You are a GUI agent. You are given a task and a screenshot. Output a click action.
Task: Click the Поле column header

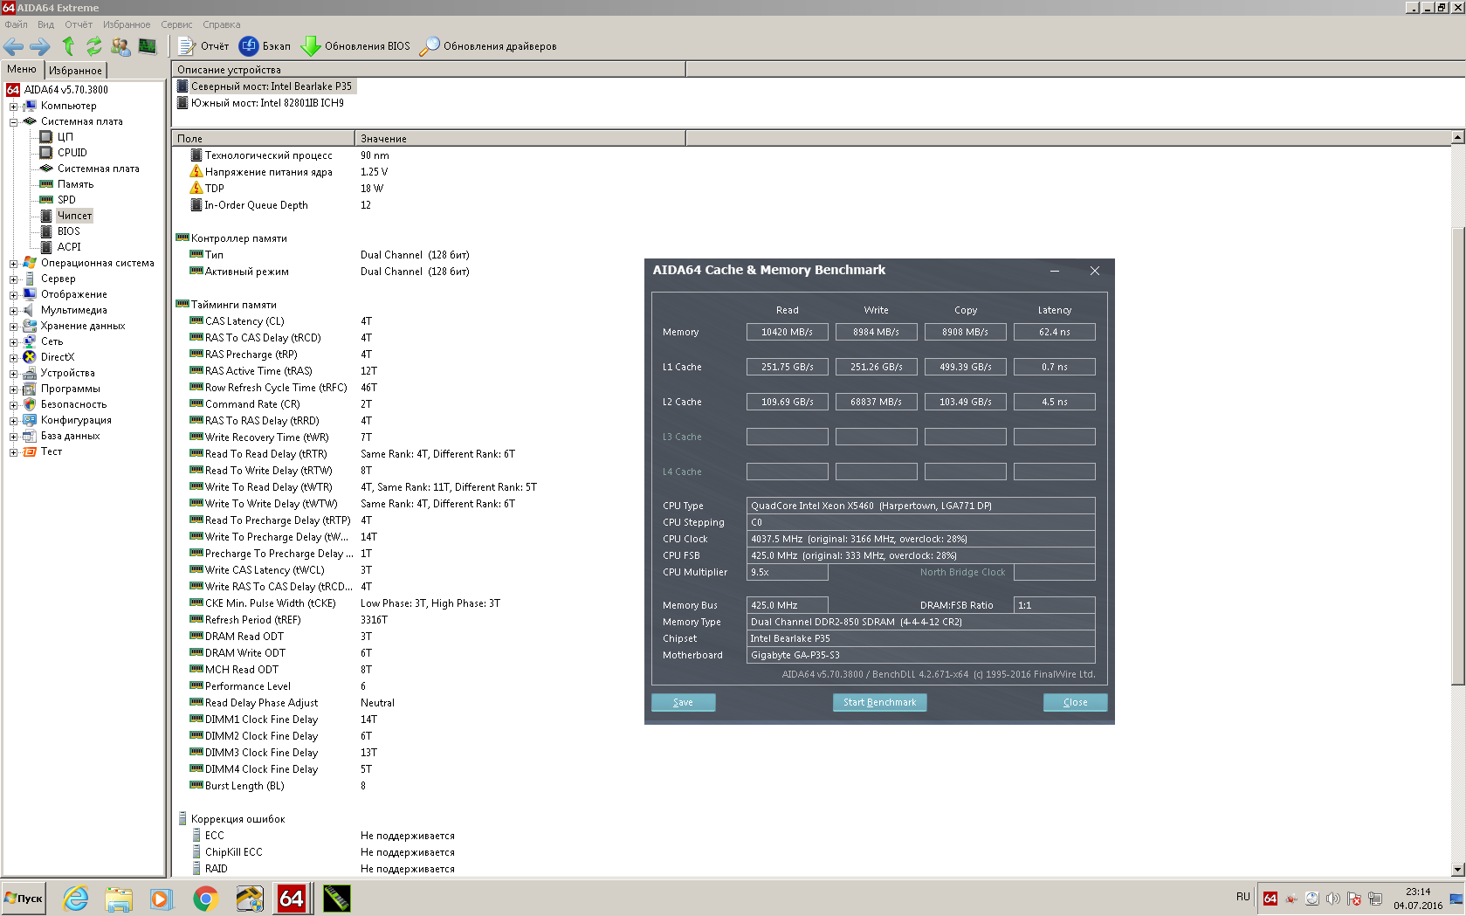coord(263,139)
